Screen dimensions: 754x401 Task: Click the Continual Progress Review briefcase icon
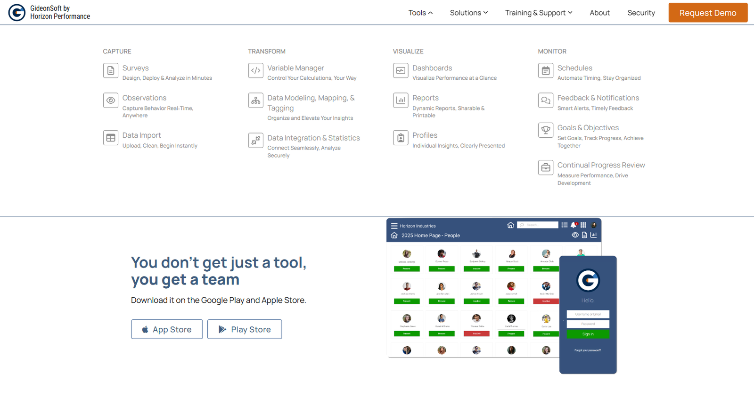[x=545, y=167]
